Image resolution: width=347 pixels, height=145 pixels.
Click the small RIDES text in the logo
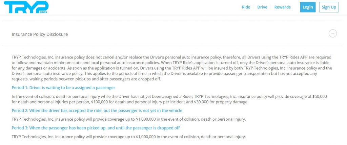pyautogui.click(x=43, y=12)
